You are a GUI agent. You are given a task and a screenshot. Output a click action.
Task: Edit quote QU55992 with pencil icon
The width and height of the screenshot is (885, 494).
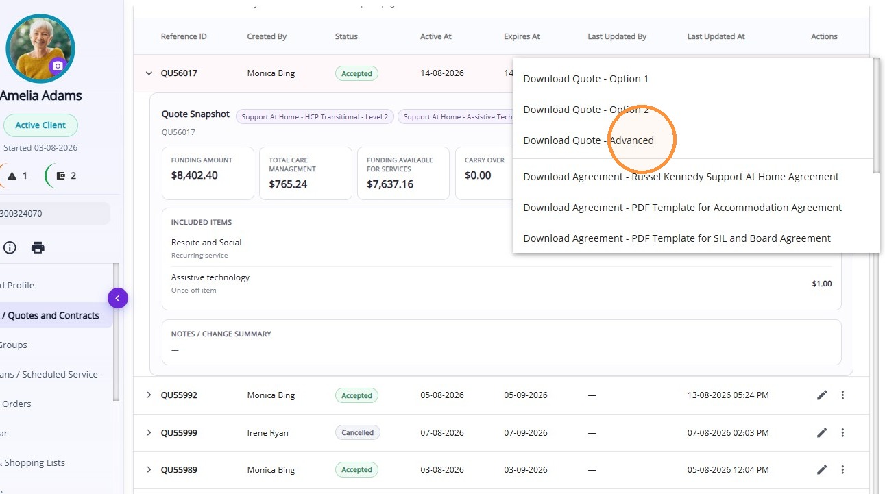[822, 395]
